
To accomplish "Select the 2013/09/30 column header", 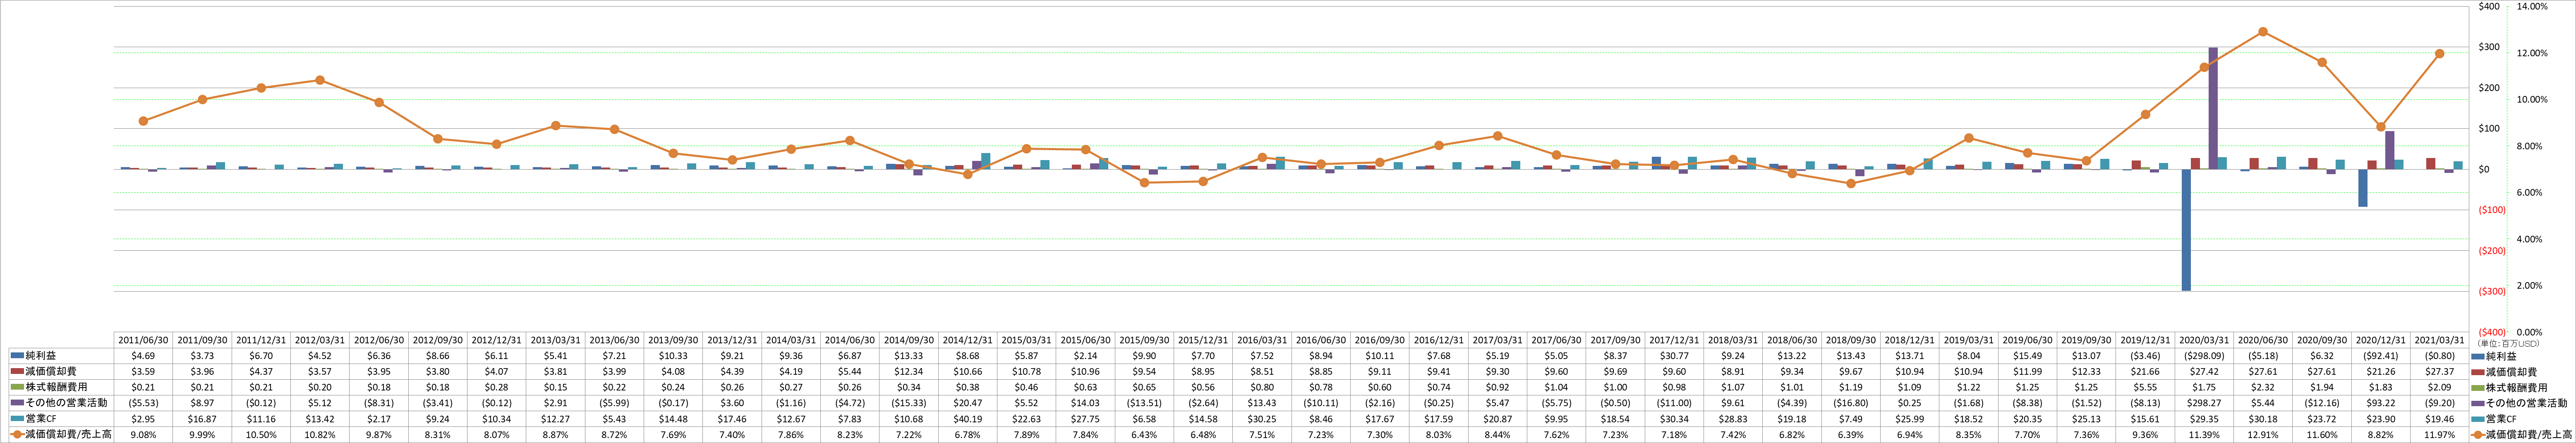I will pyautogui.click(x=673, y=341).
